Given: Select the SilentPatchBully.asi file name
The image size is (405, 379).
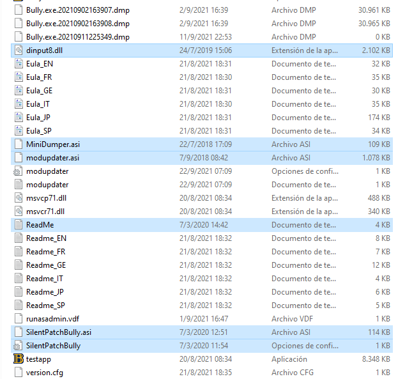Looking at the screenshot, I should coord(59,332).
